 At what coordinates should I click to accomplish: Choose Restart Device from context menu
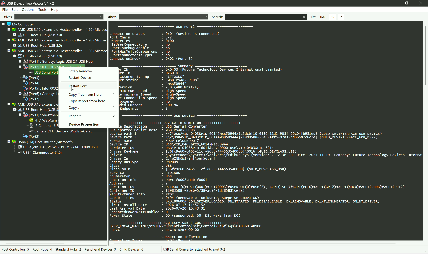(x=88, y=78)
